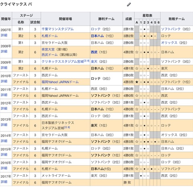Click ソフトバンク（1位）in 2011年 ファイナル row
The width and height of the screenshot is (193, 187).
coord(105,96)
